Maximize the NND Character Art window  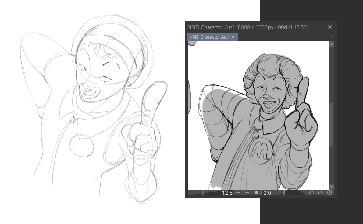tap(322, 27)
